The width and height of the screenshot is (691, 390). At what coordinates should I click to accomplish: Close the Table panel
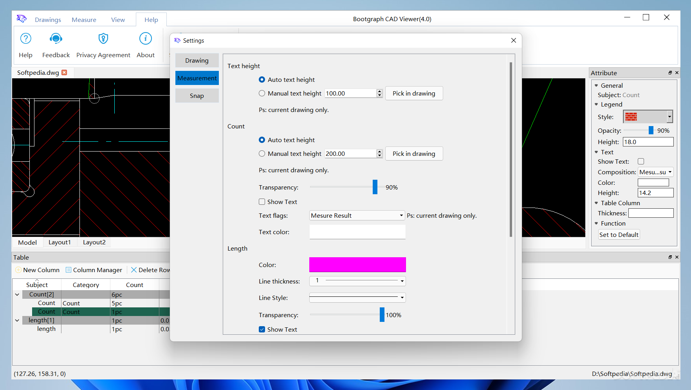pyautogui.click(x=677, y=257)
